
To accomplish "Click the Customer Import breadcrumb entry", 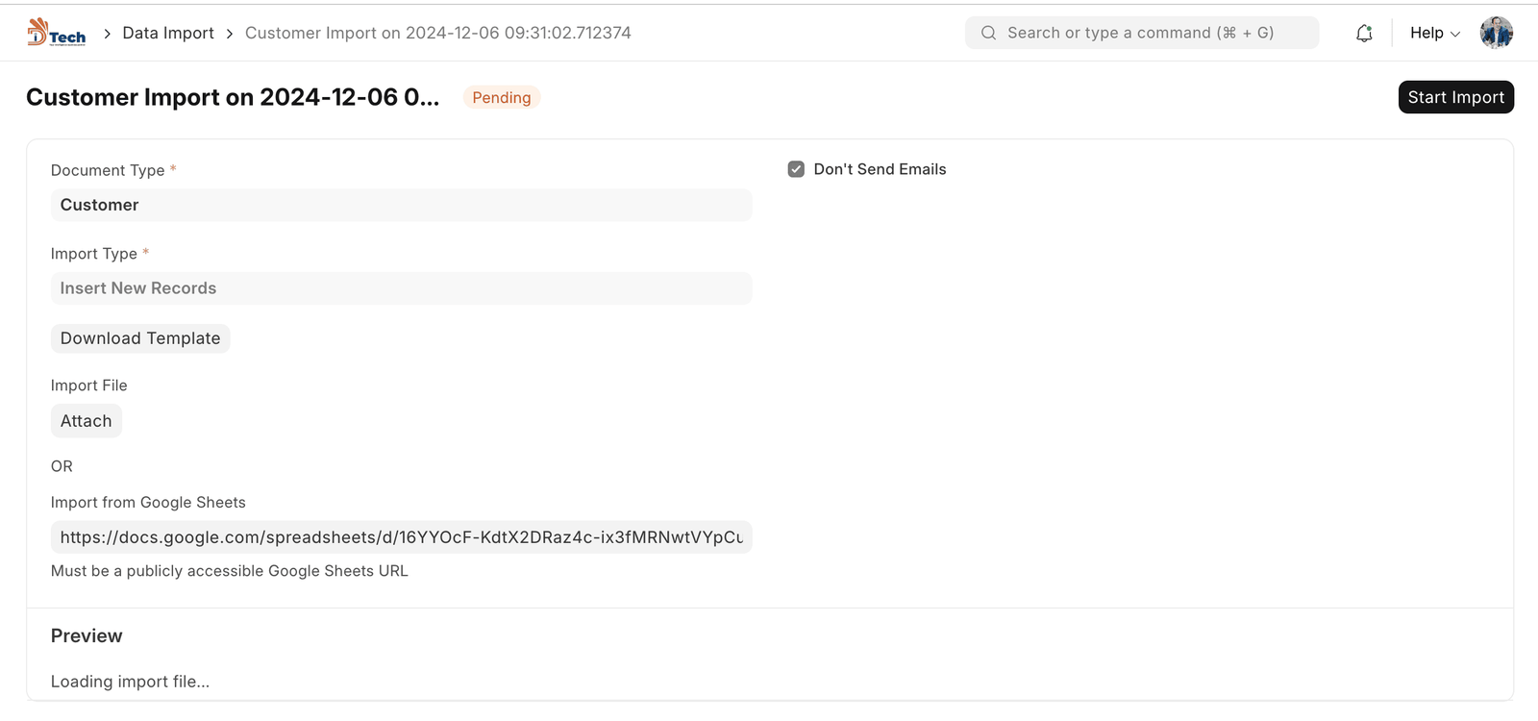I will point(437,33).
